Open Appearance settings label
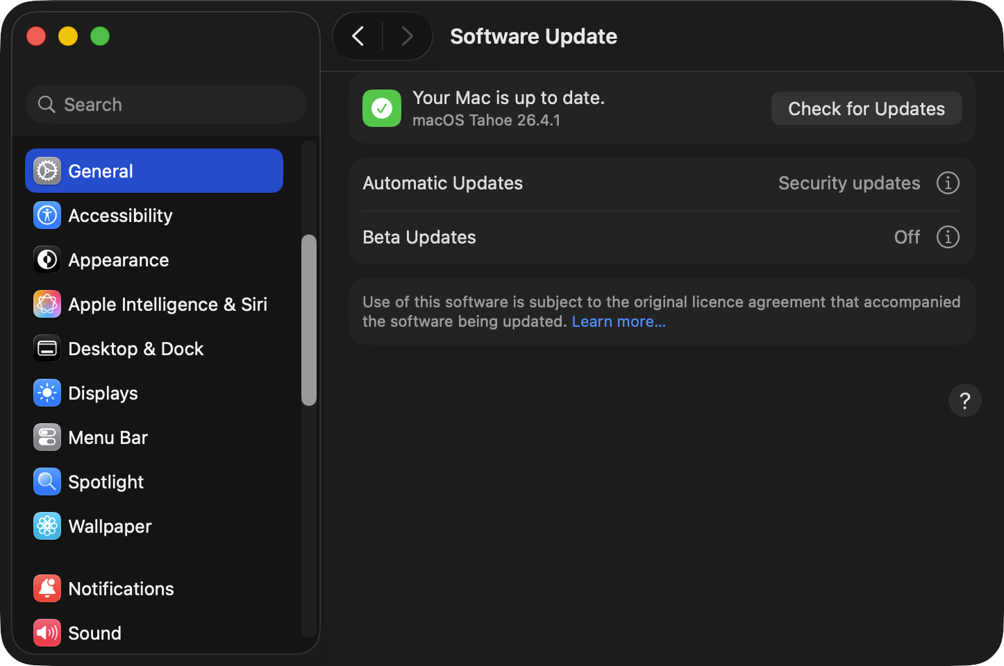This screenshot has height=666, width=1004. pos(119,260)
